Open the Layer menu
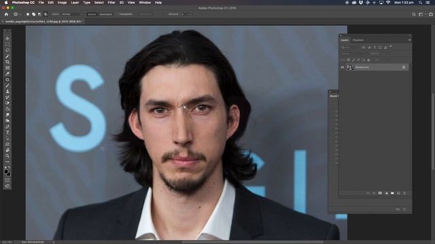Screen dimensions: 435x244 (x=75, y=3)
